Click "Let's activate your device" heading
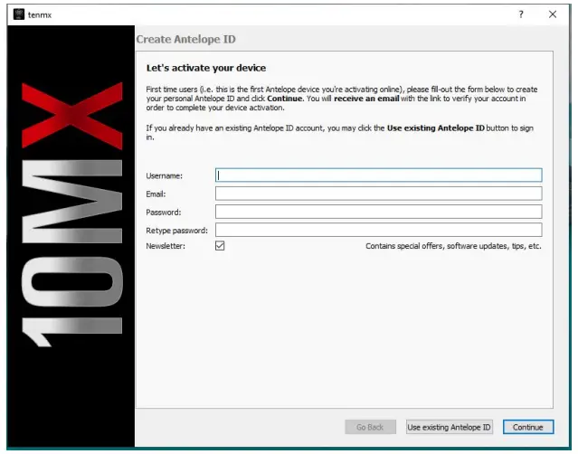 pyautogui.click(x=206, y=68)
